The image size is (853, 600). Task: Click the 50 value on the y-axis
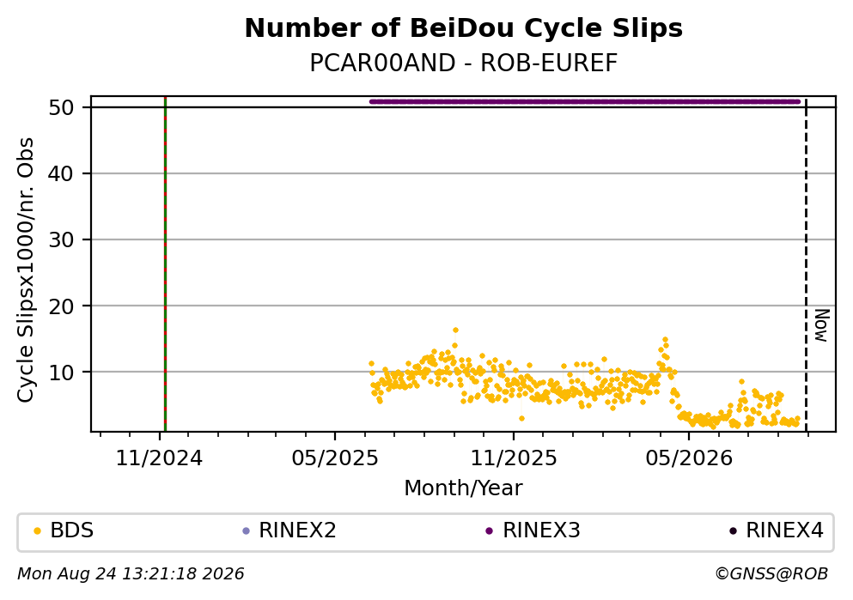click(62, 107)
